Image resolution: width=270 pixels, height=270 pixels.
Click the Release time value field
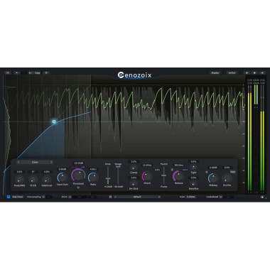pyautogui.click(x=179, y=165)
